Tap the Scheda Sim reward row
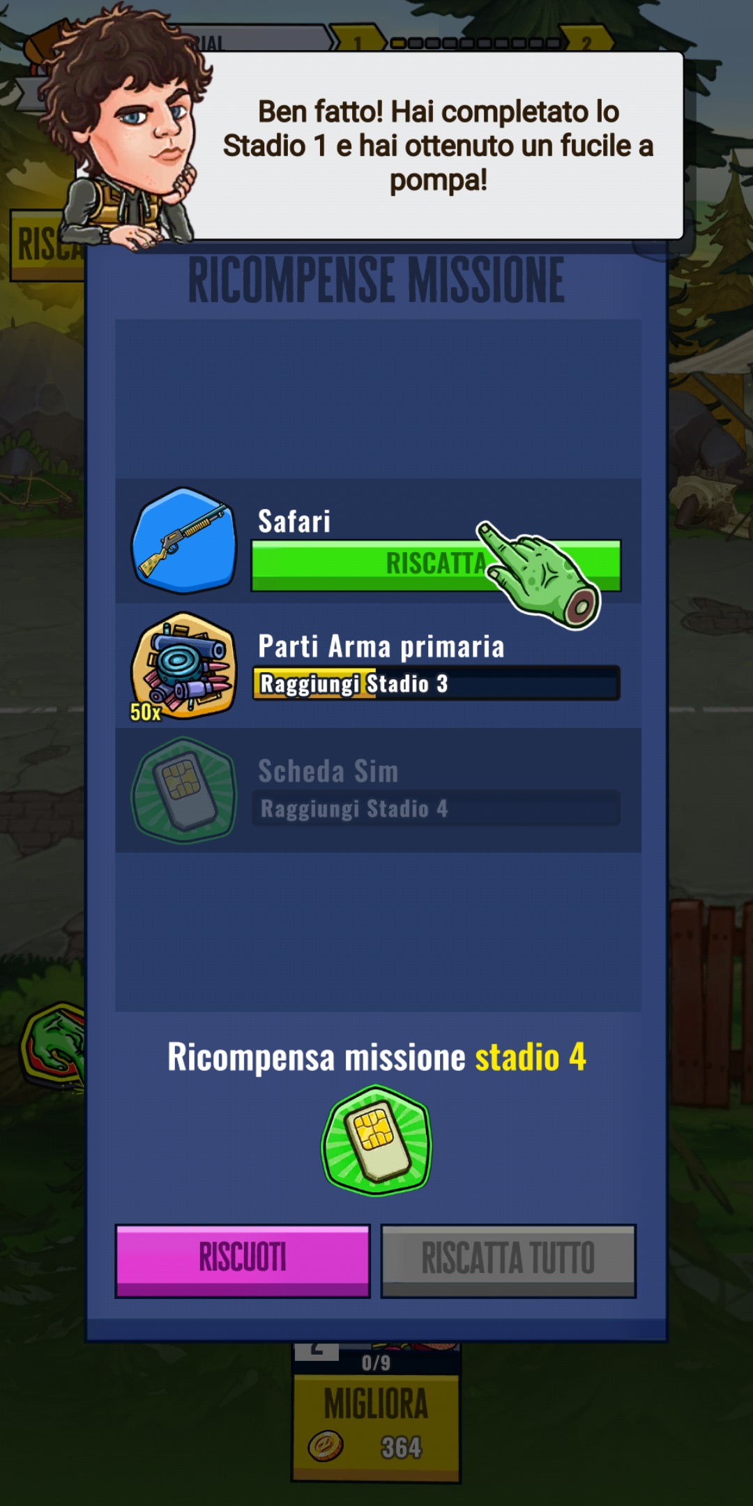Image resolution: width=753 pixels, height=1506 pixels. (x=378, y=790)
